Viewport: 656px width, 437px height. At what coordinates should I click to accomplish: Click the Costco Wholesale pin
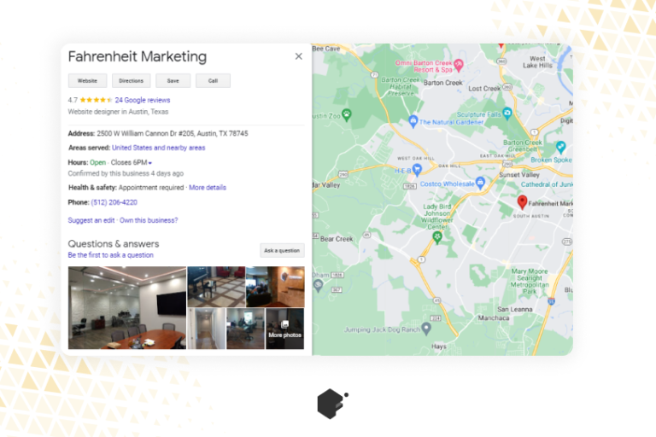[x=480, y=183]
